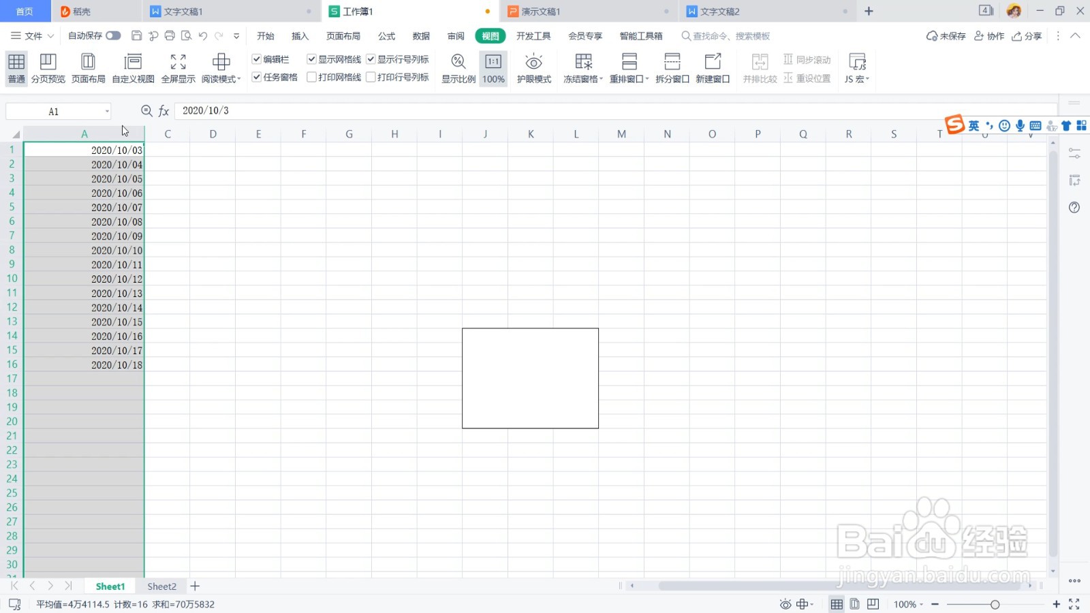Click the formula bar showing 2020/10/3

click(x=616, y=110)
